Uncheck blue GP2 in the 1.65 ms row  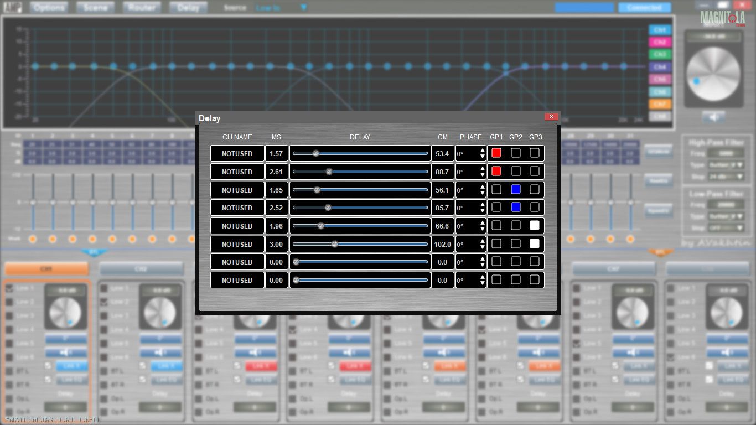click(x=516, y=189)
